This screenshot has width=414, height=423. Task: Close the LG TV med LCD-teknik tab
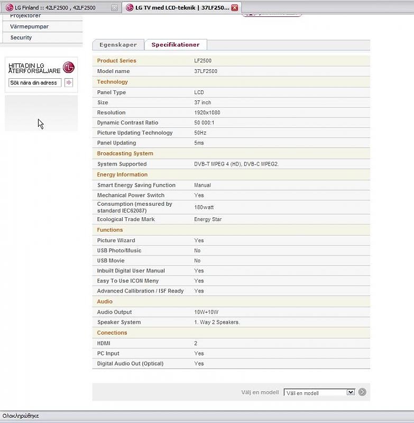[x=235, y=7]
